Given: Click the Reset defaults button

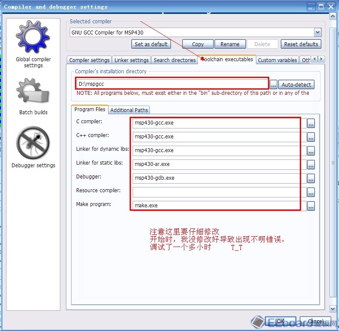Looking at the screenshot, I should click(x=301, y=44).
